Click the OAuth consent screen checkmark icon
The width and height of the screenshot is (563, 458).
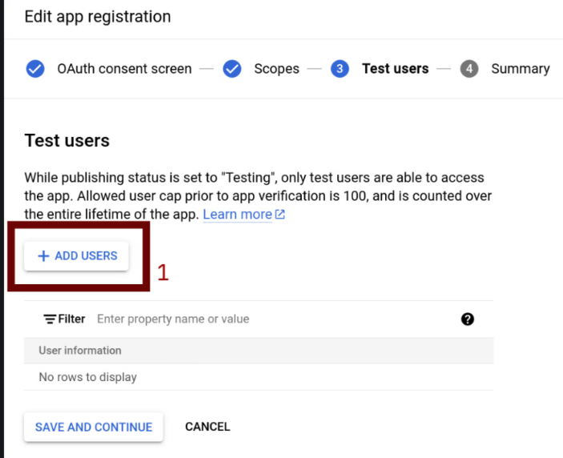pyautogui.click(x=35, y=69)
